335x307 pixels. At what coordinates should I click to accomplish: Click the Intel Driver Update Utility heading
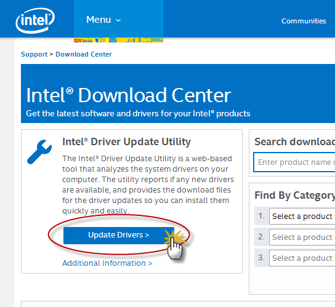pyautogui.click(x=126, y=142)
